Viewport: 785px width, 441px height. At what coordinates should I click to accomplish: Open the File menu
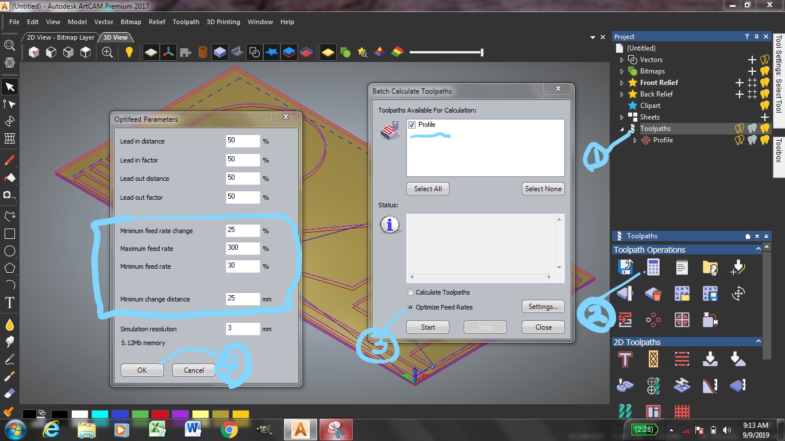14,22
